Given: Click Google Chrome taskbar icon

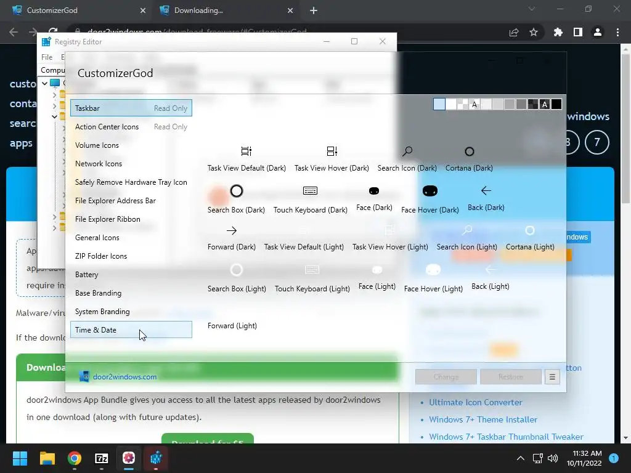Looking at the screenshot, I should pyautogui.click(x=75, y=458).
